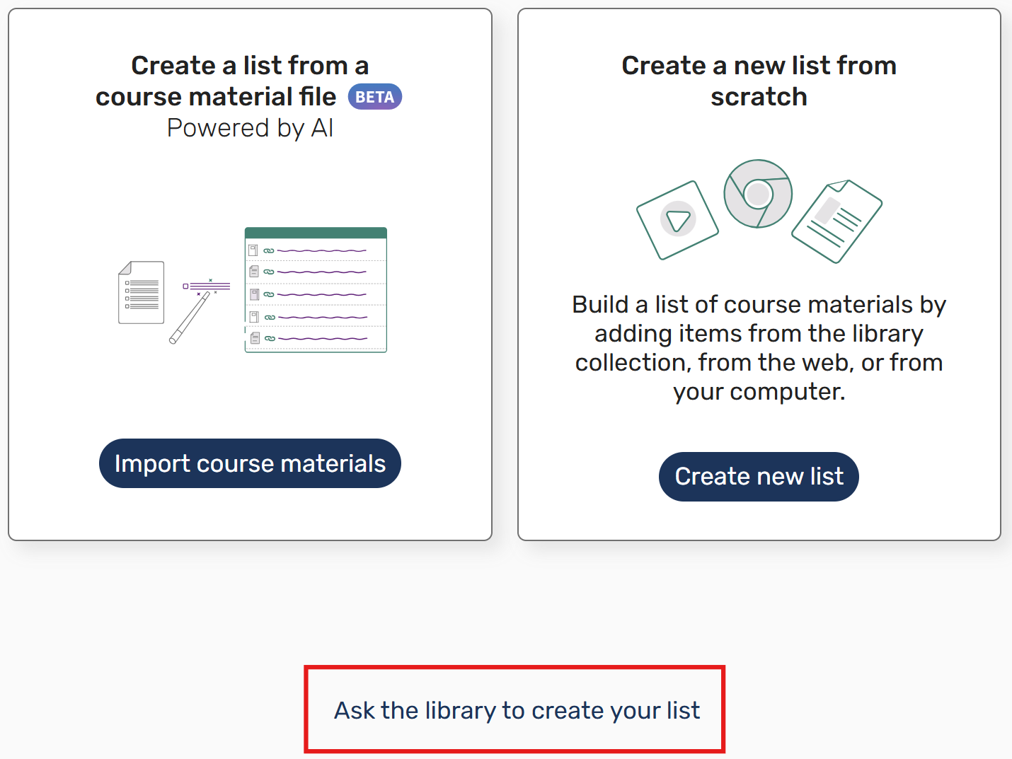Click the BETA badge
The height and width of the screenshot is (759, 1012).
(x=374, y=97)
